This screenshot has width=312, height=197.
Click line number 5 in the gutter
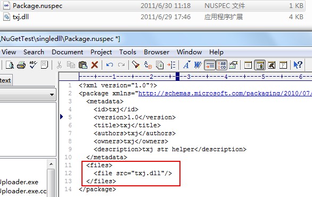(x=70, y=117)
